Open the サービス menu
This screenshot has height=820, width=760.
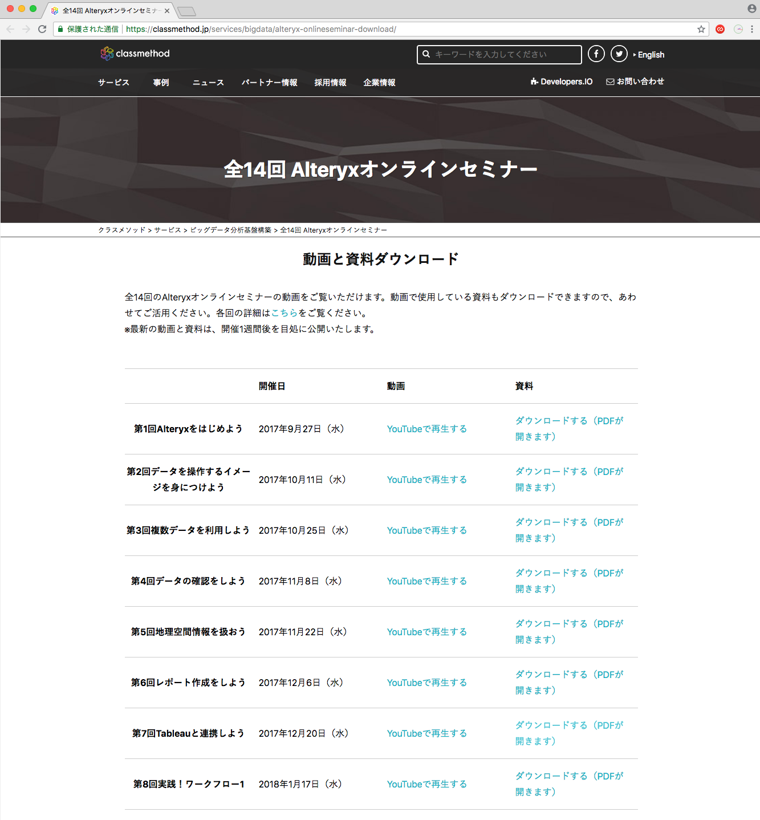tap(113, 83)
